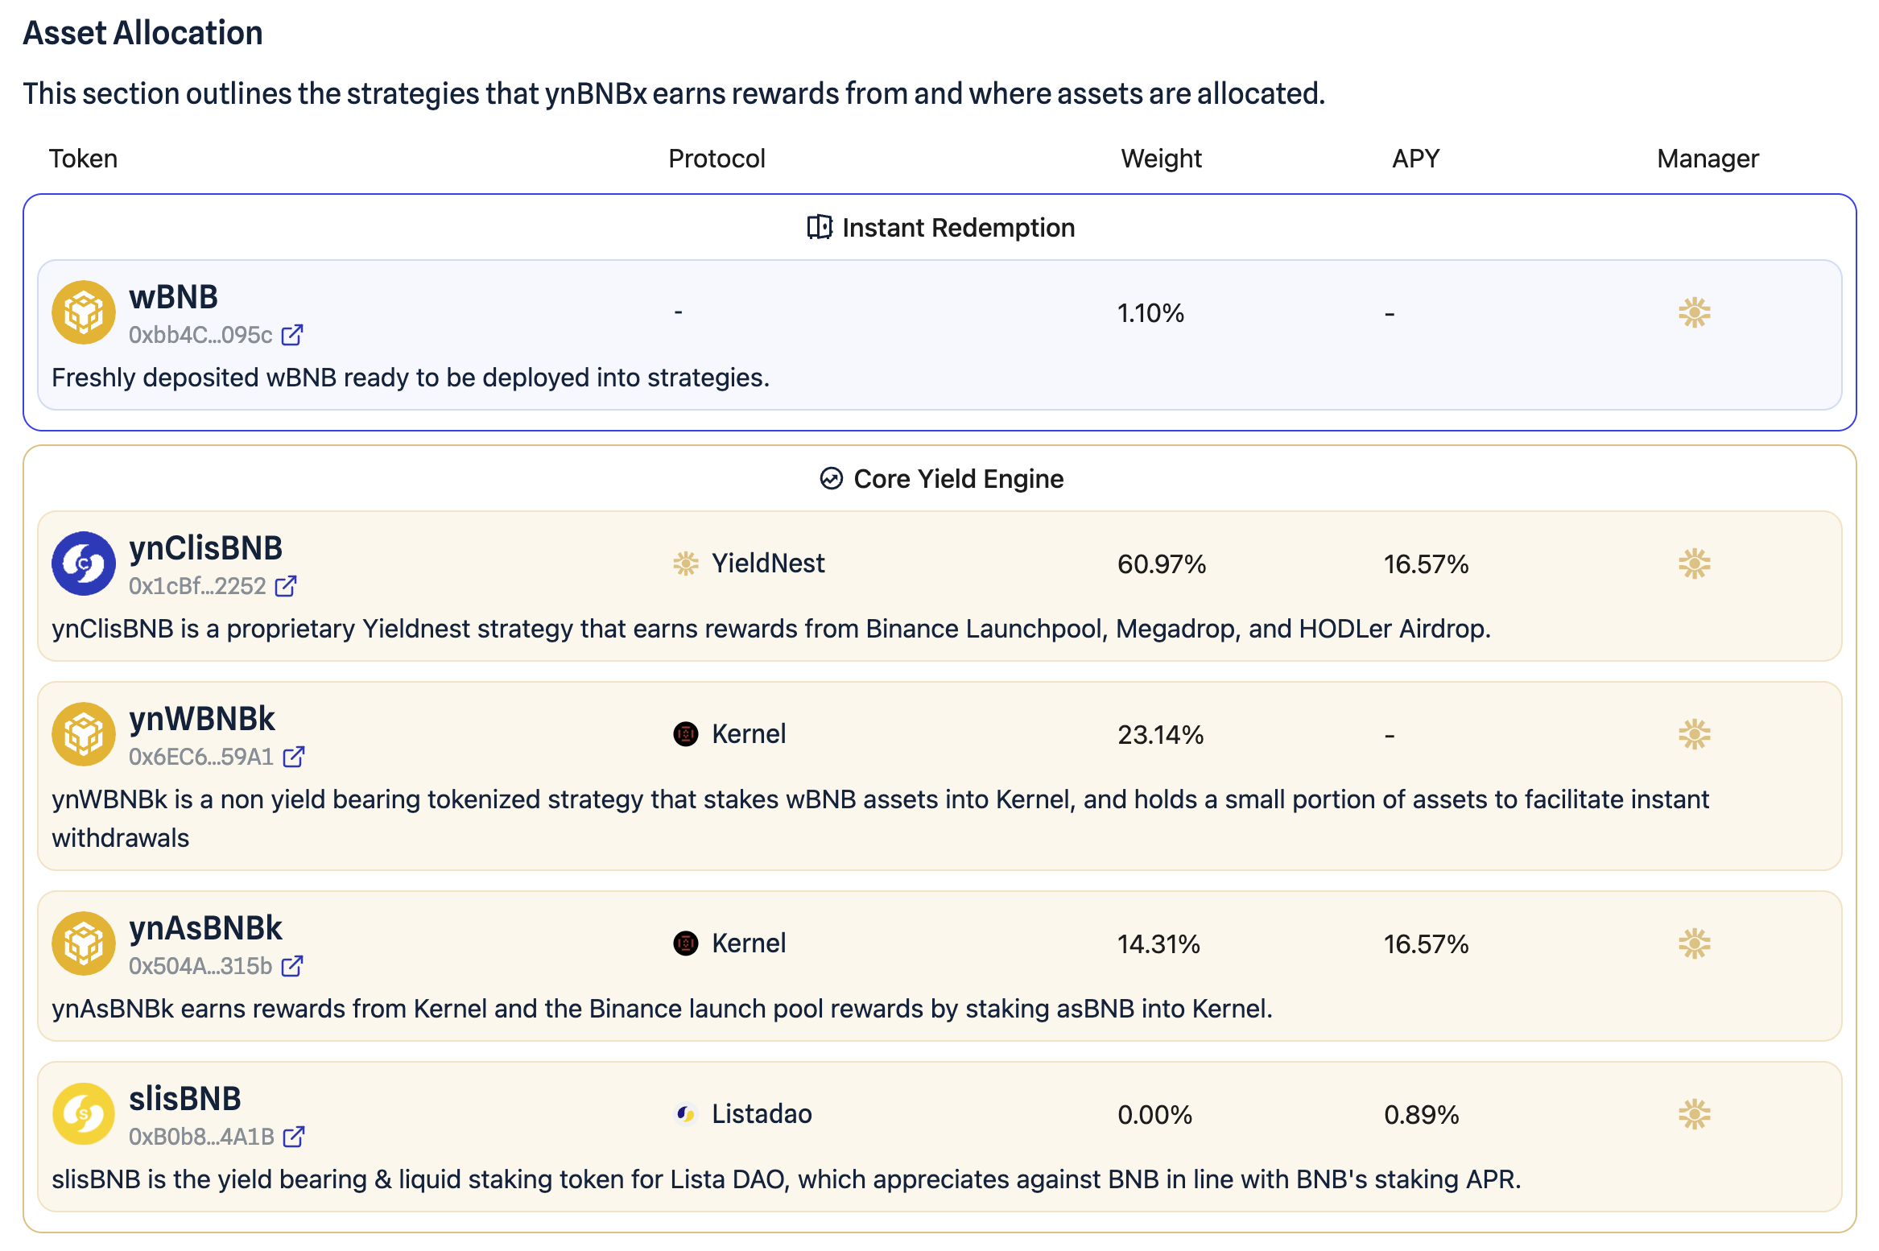Click the Listadao protocol logo
Image resolution: width=1879 pixels, height=1251 pixels.
click(686, 1114)
